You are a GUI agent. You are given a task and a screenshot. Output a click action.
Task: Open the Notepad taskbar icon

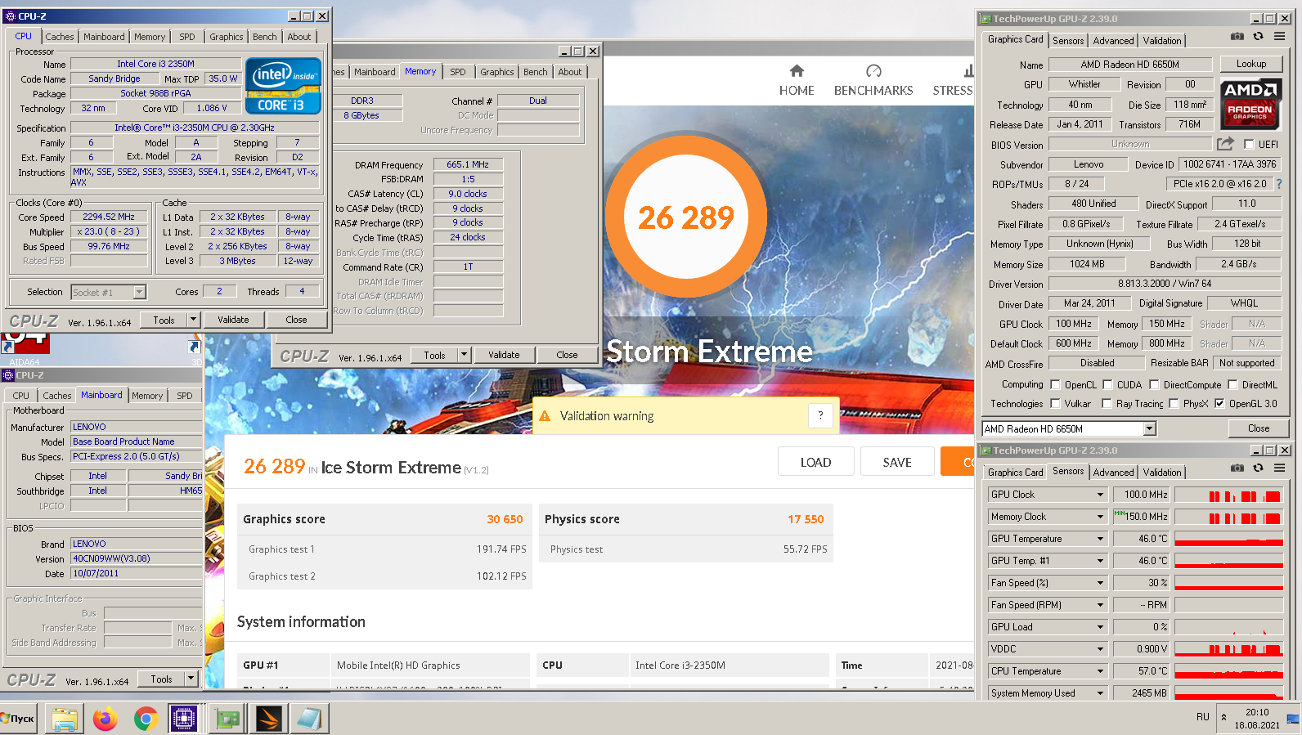pyautogui.click(x=309, y=719)
